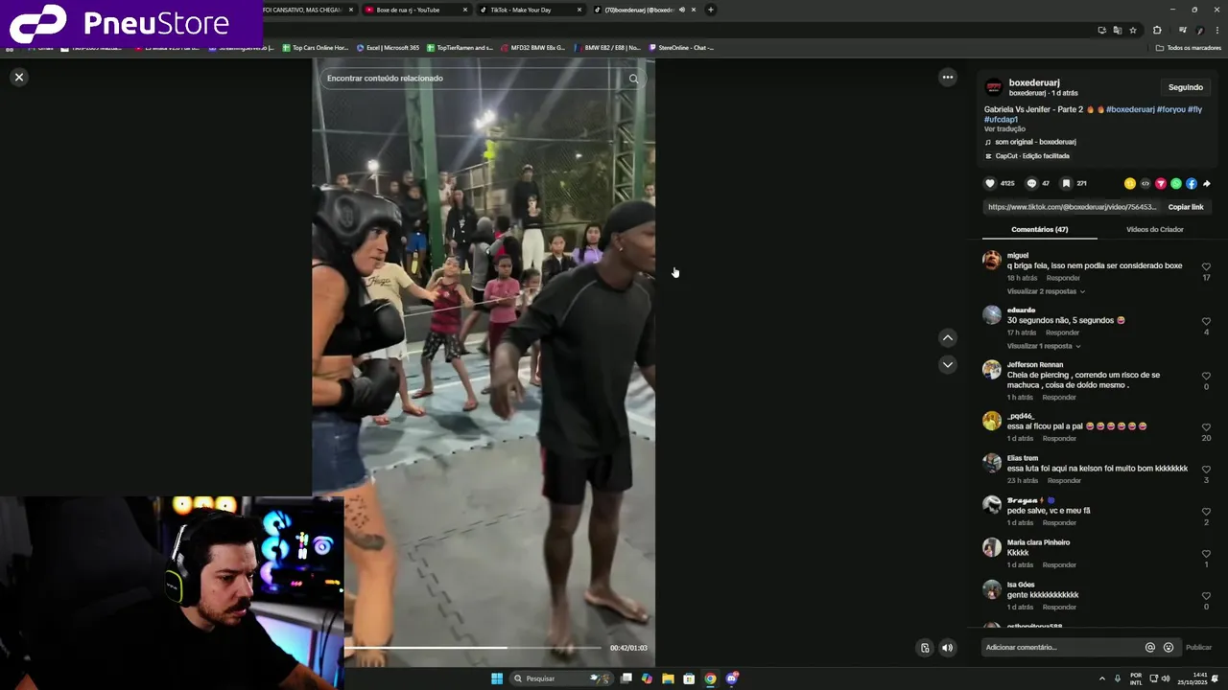
Task: Click the 'Copiar link' button
Action: [1185, 207]
